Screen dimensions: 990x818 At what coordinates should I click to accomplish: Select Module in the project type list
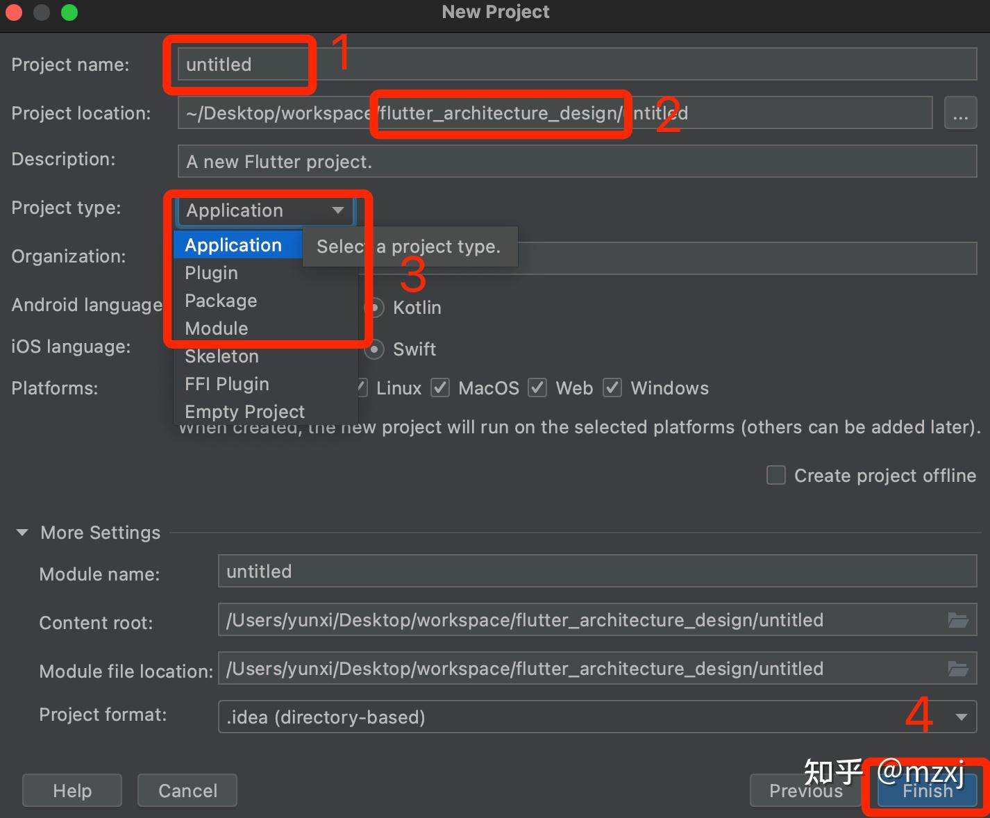(217, 328)
